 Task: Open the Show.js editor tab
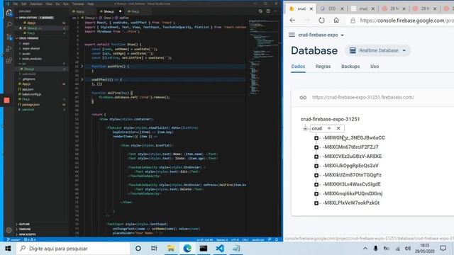pos(109,11)
